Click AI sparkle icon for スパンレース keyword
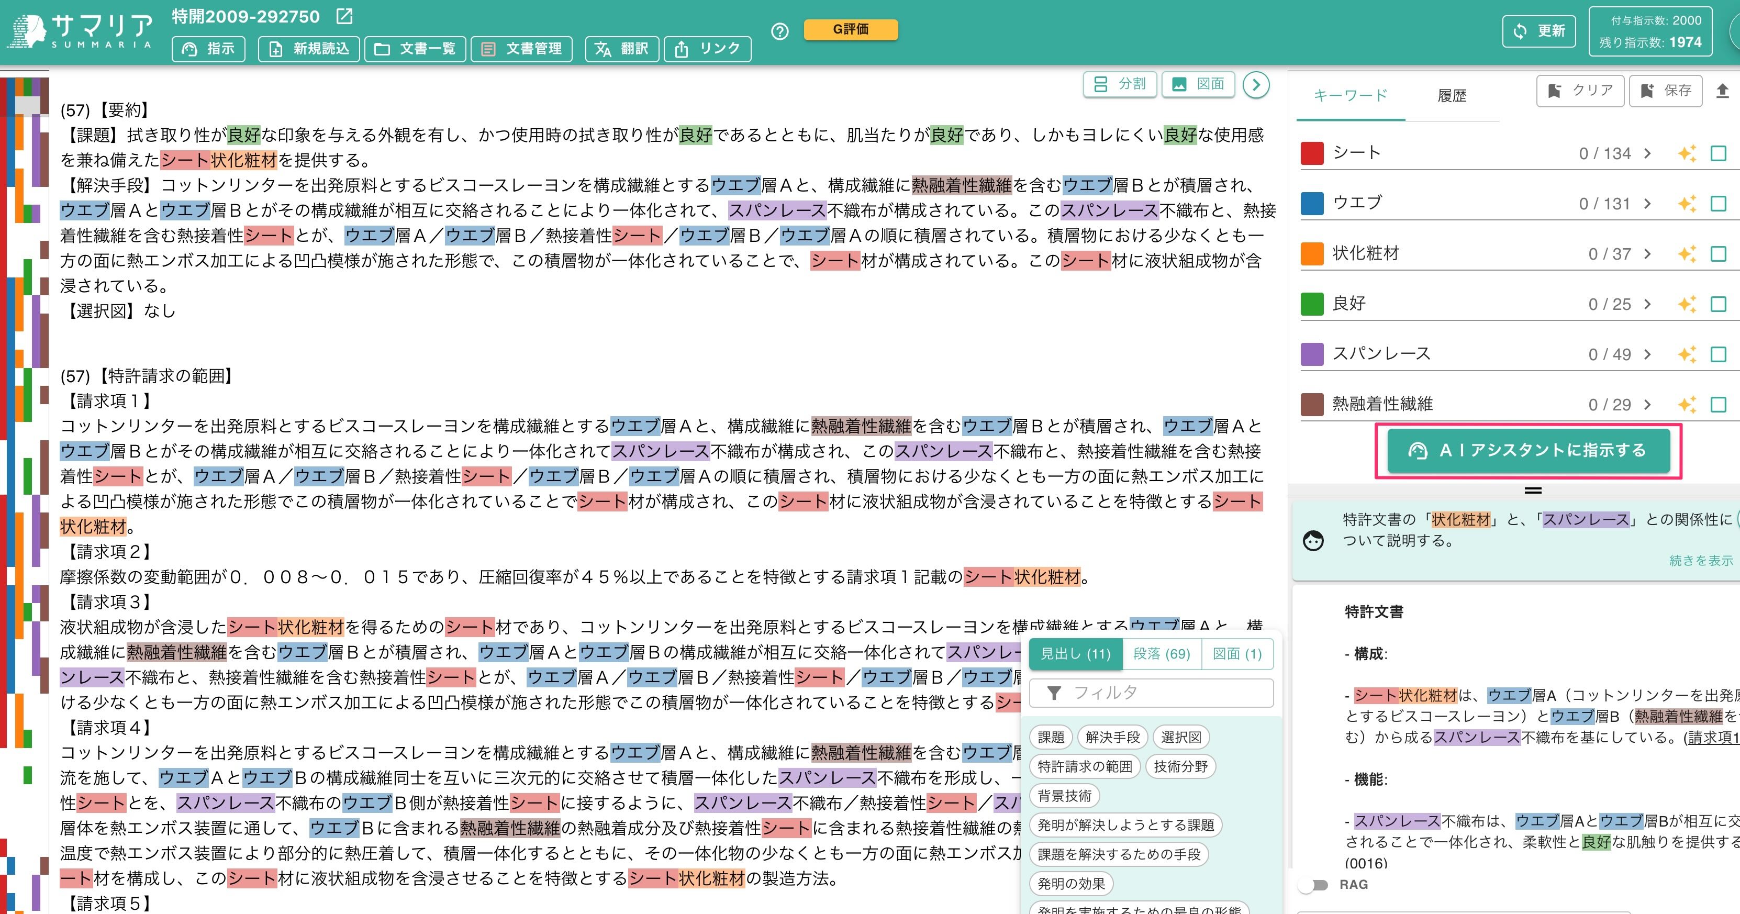Viewport: 1740px width, 914px height. coord(1687,354)
